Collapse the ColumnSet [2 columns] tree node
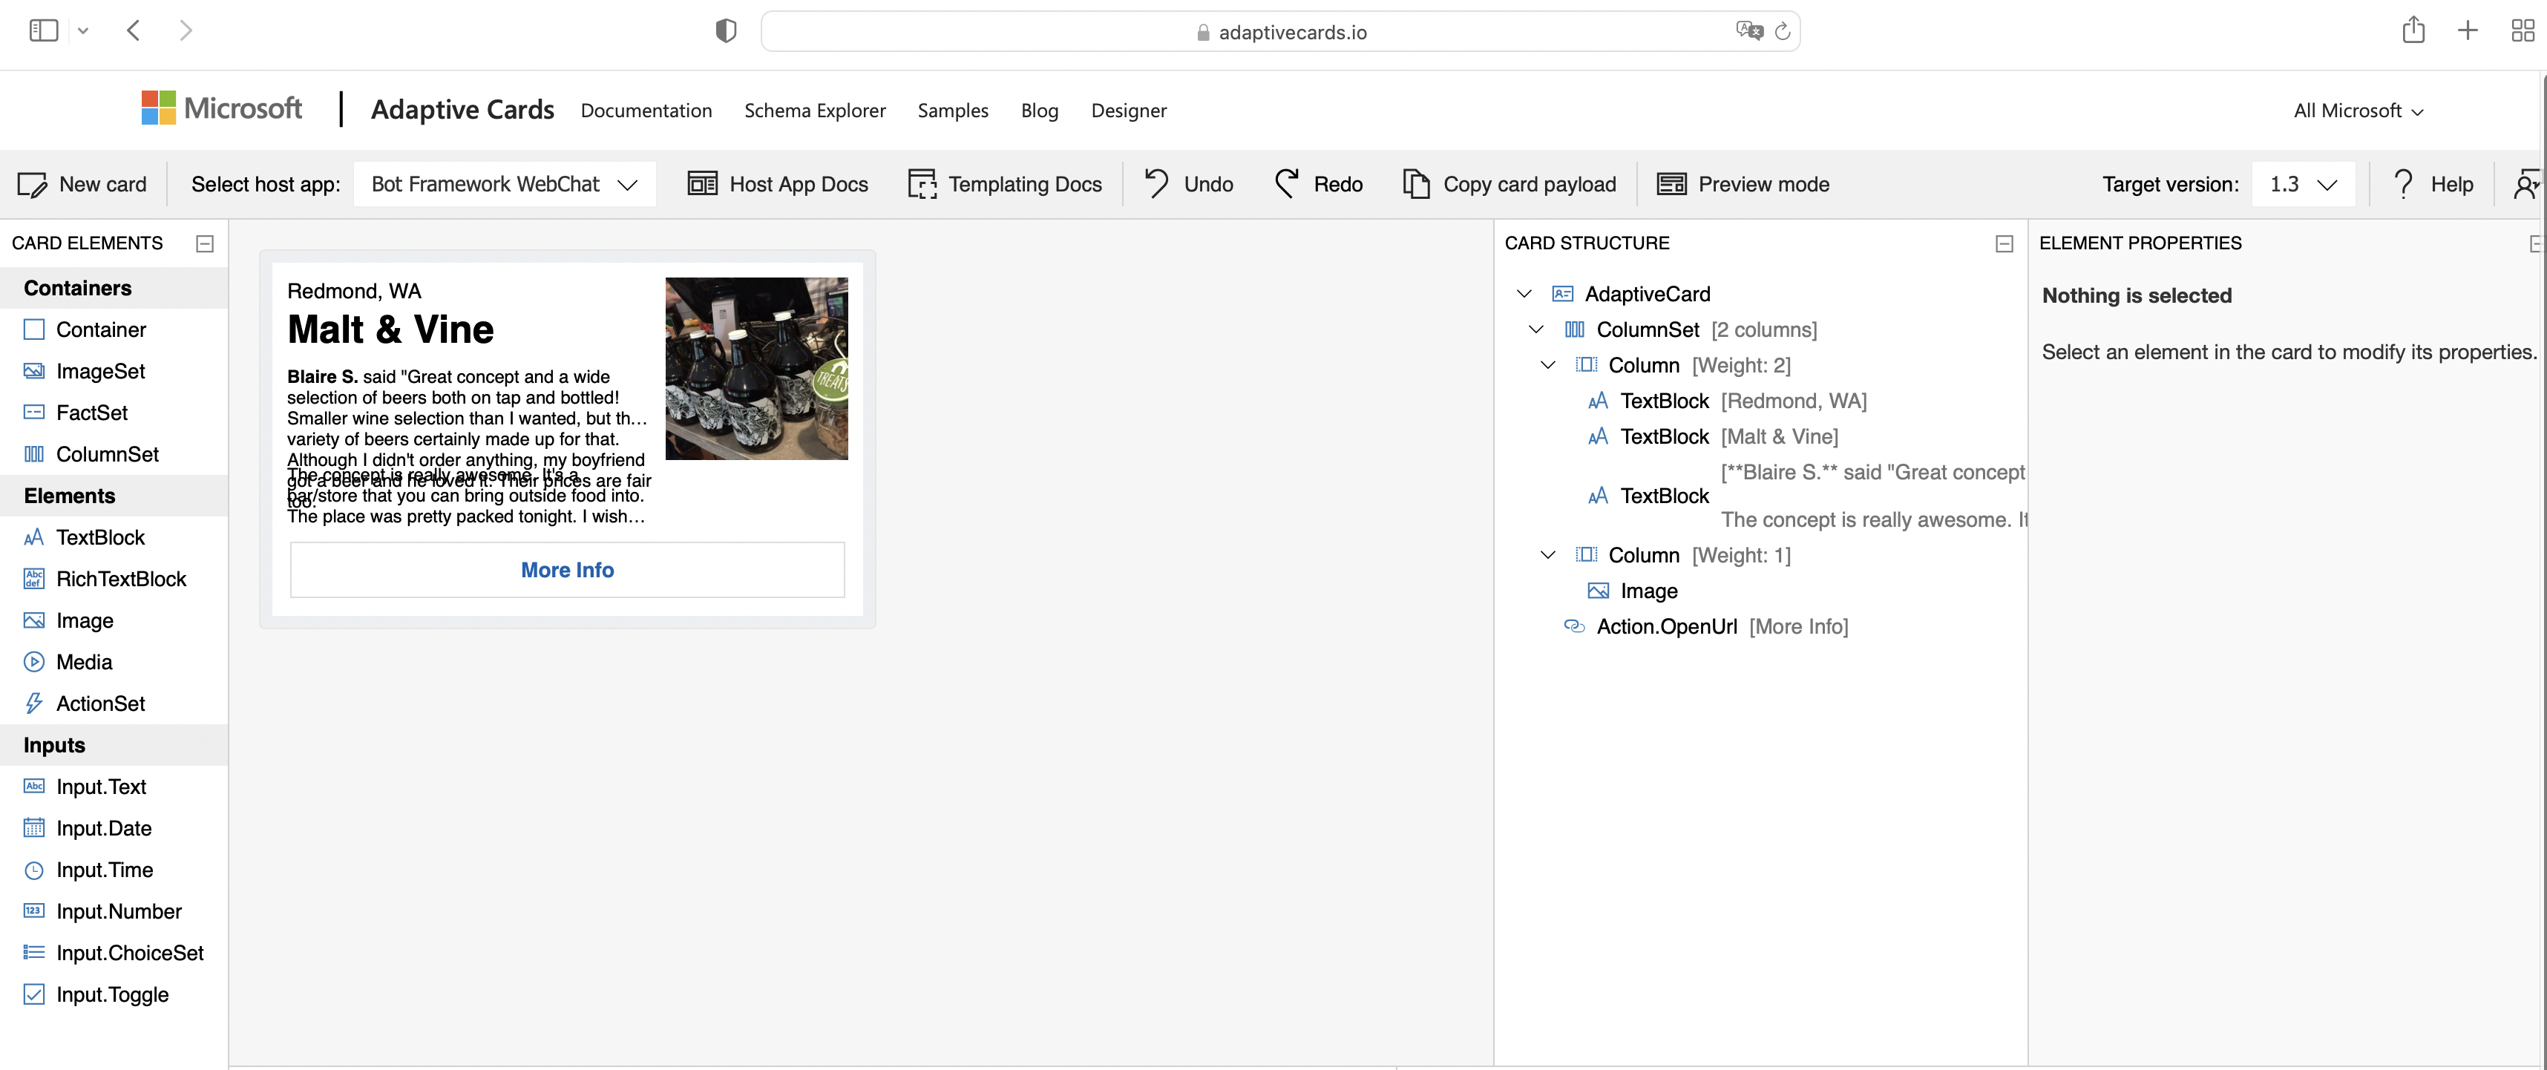The height and width of the screenshot is (1070, 2547). 1535,329
